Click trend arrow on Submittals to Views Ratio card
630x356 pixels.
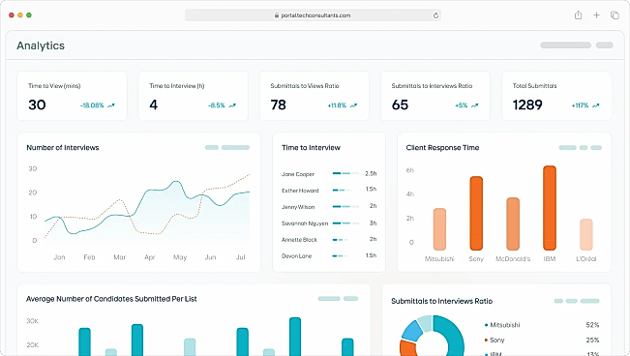(x=353, y=105)
